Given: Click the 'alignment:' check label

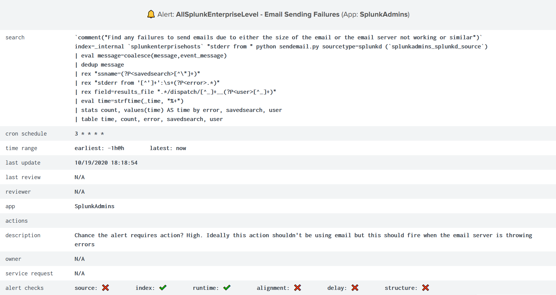Looking at the screenshot, I should point(273,288).
